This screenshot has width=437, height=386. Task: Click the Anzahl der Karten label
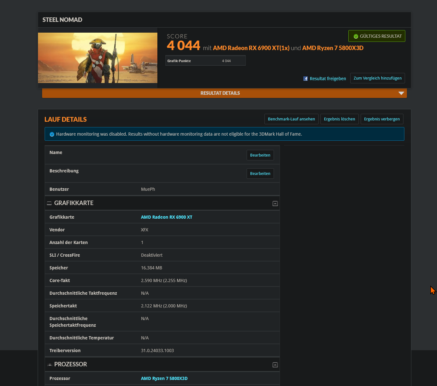pos(68,242)
